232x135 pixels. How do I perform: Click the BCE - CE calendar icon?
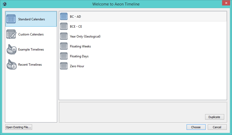(x=64, y=26)
